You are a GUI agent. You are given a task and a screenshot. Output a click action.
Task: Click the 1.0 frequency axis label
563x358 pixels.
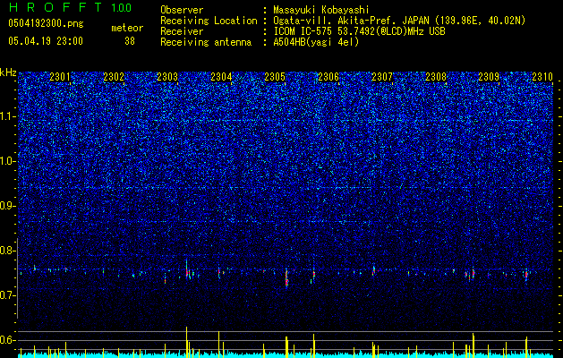click(8, 161)
